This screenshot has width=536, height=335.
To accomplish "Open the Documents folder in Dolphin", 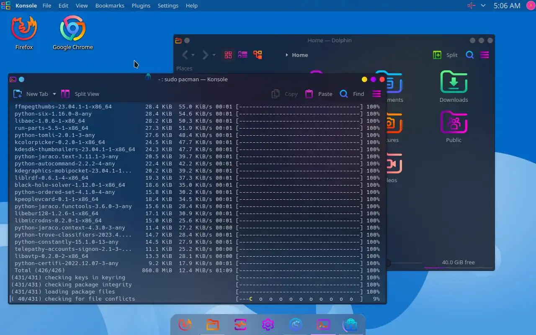I will click(x=394, y=87).
